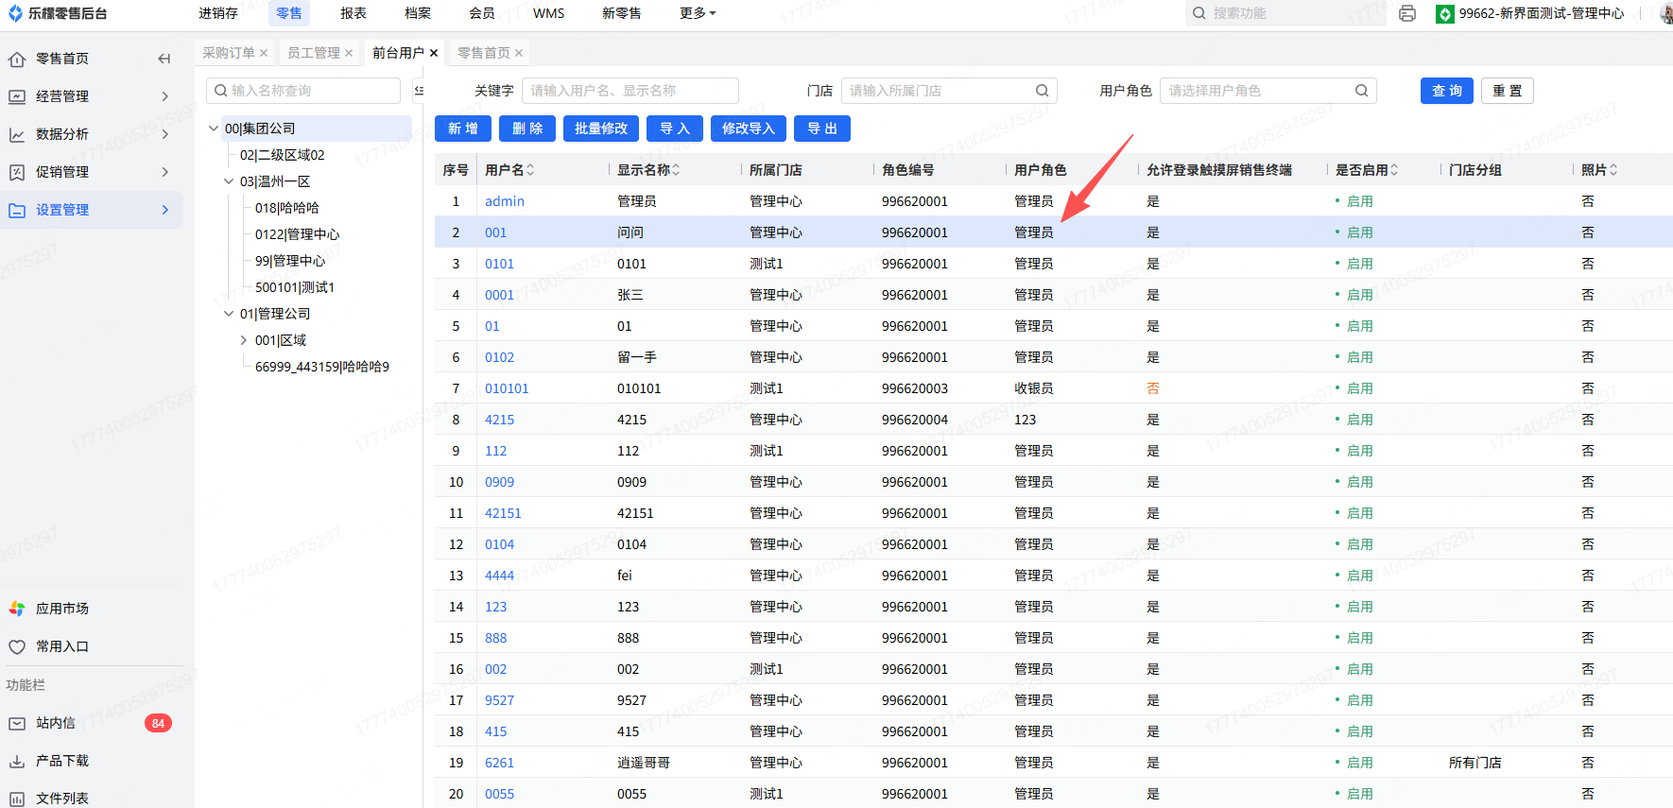The image size is (1673, 808).
Task: Collapse sidebar using the arrow icon
Action: [x=164, y=59]
